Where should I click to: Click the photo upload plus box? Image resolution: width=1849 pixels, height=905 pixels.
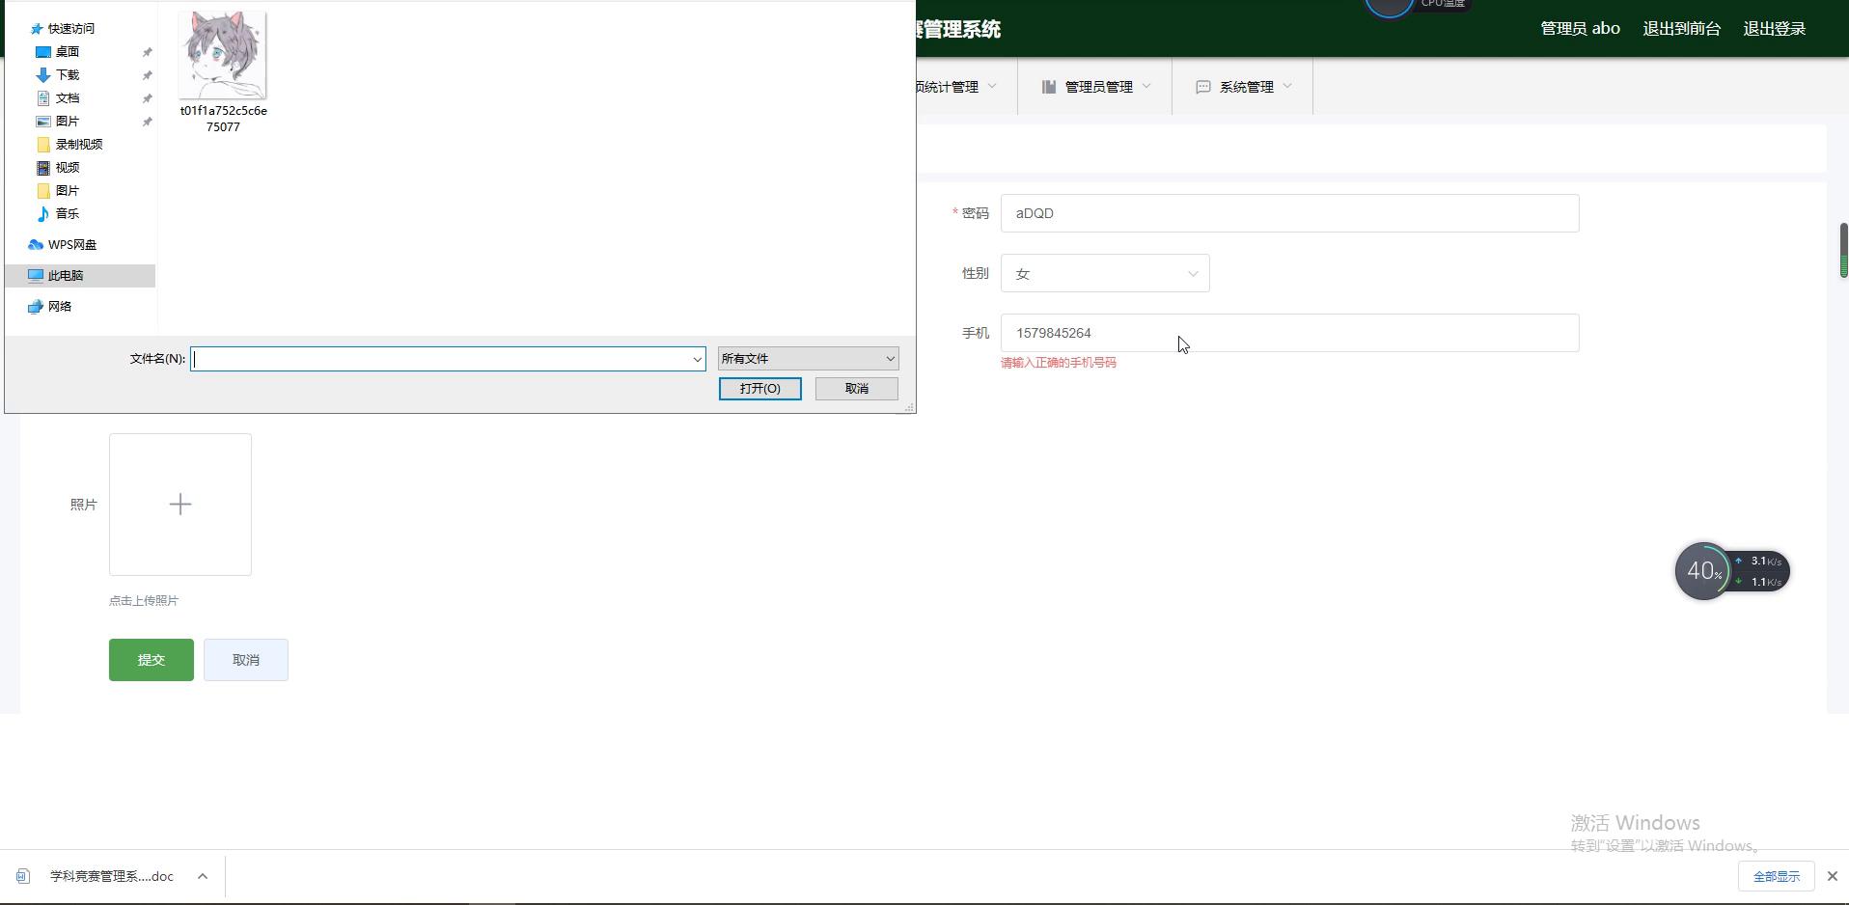[180, 505]
